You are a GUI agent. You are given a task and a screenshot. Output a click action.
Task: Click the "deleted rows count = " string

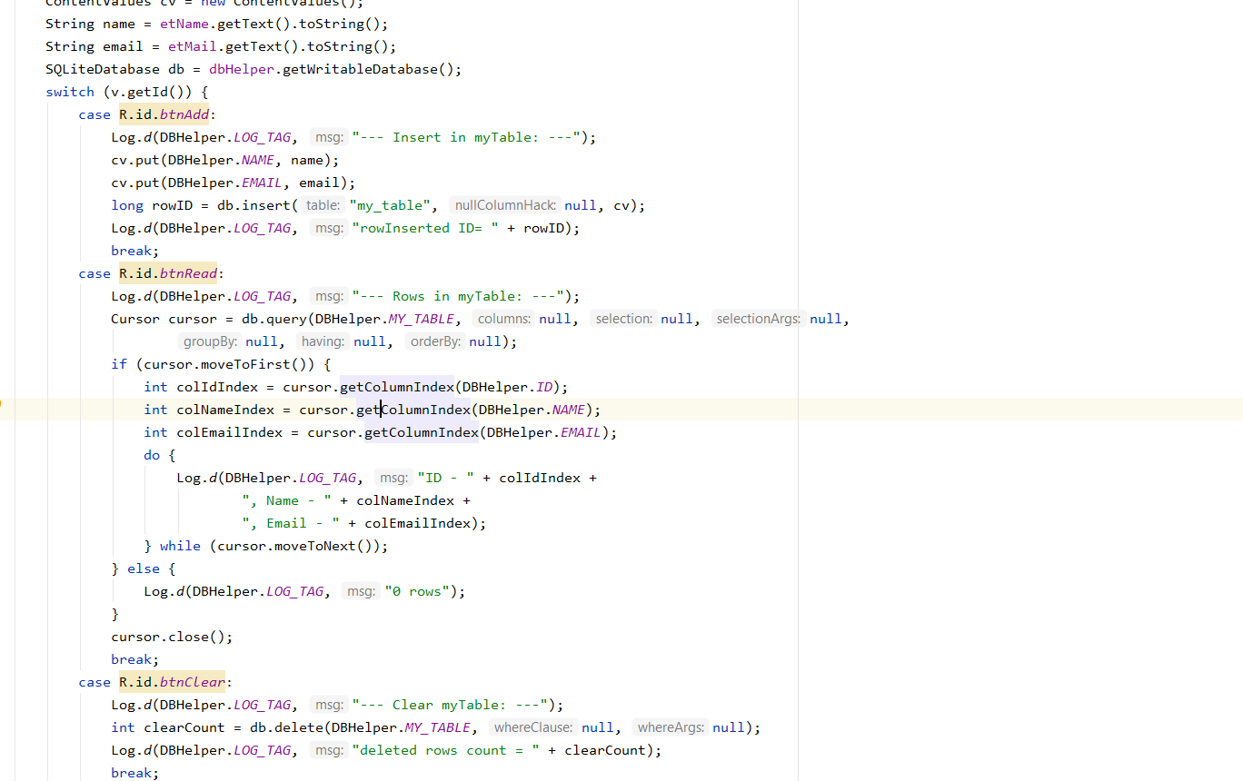click(x=446, y=750)
